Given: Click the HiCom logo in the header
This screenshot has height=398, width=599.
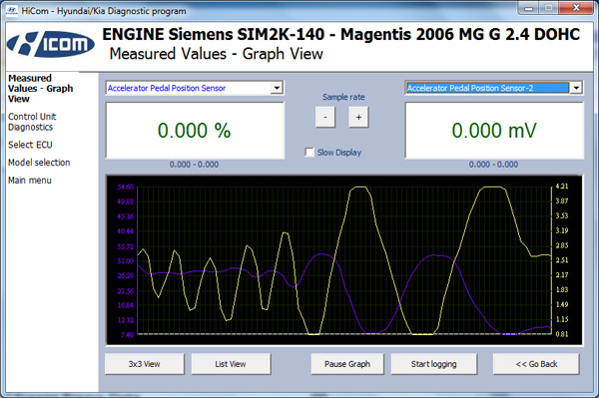Looking at the screenshot, I should 51,45.
